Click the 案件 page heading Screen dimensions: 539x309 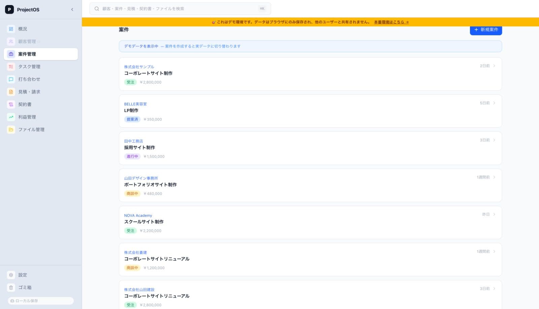(124, 30)
